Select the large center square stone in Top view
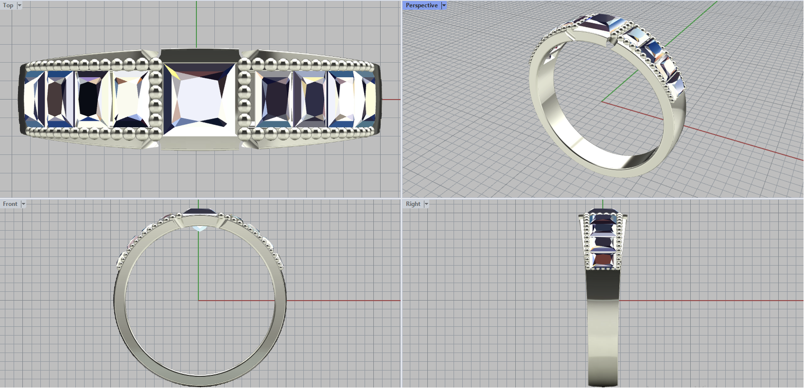 (199, 100)
